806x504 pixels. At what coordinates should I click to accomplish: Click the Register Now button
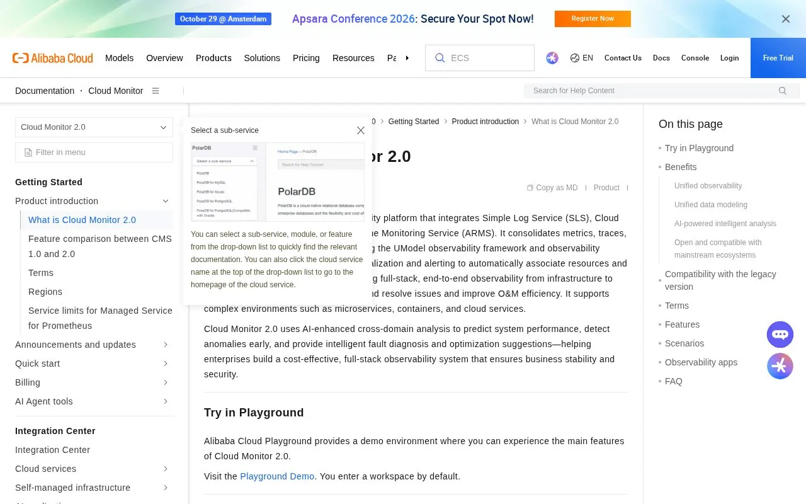(593, 19)
